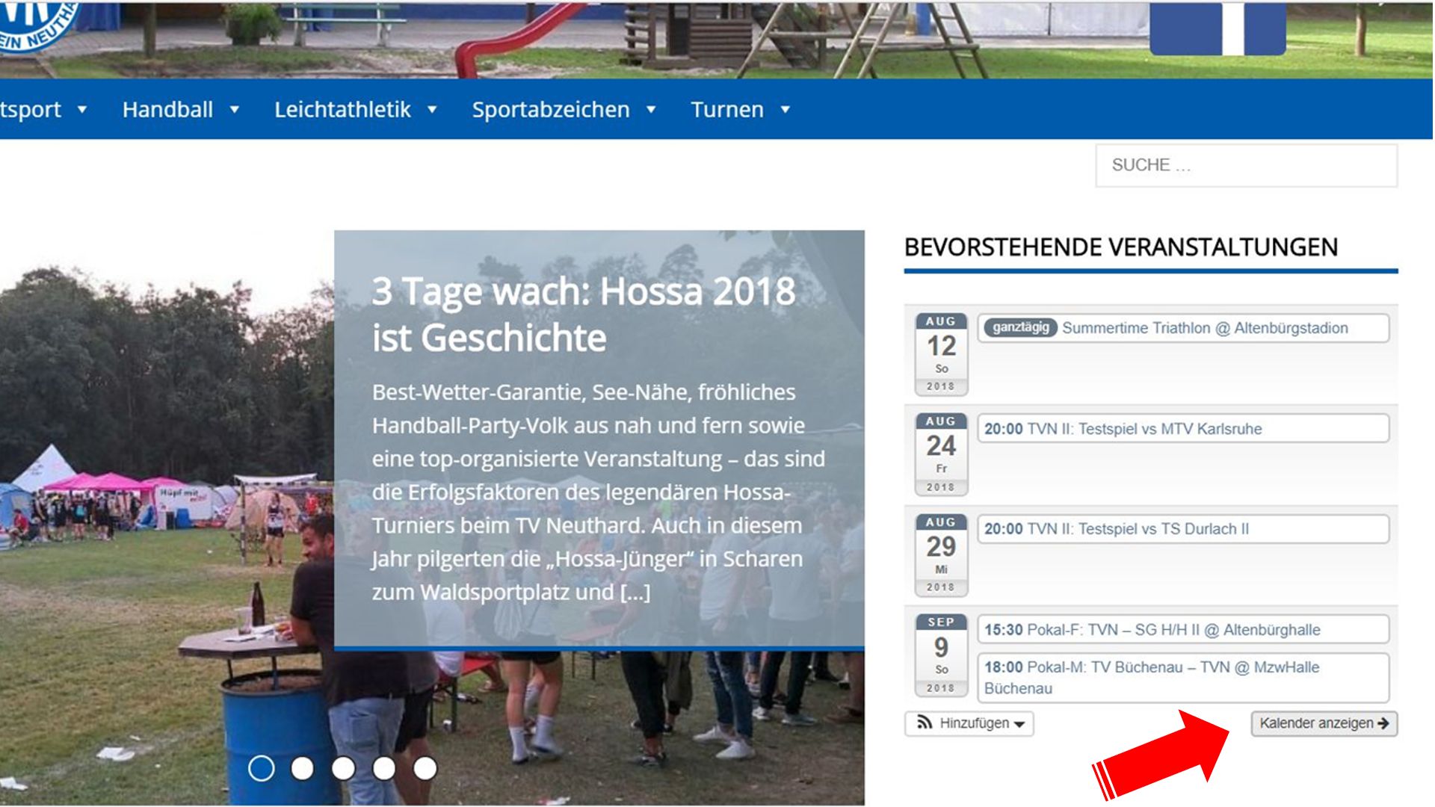Select the fourth slider dot
Screen dimensions: 1435x807
[384, 768]
